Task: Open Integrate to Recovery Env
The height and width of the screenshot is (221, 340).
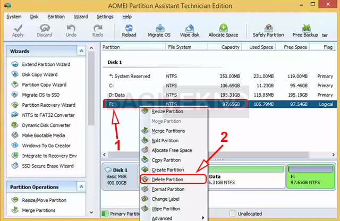Action: pyautogui.click(x=45, y=156)
